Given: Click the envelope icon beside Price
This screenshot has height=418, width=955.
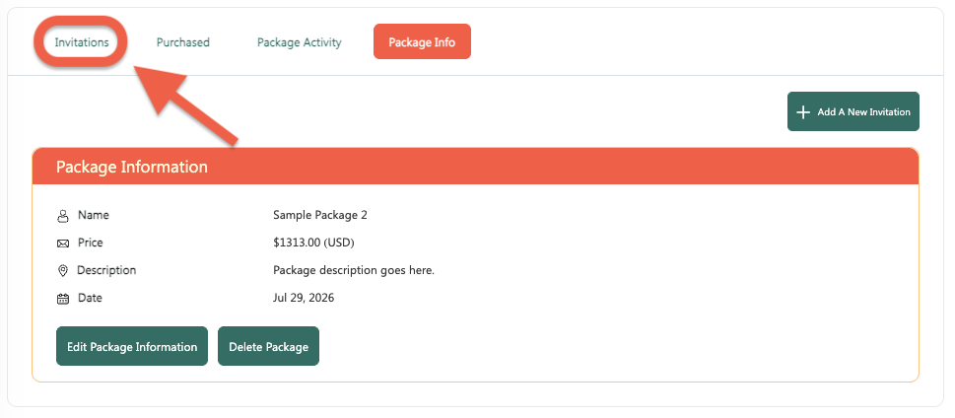Looking at the screenshot, I should click(x=63, y=244).
